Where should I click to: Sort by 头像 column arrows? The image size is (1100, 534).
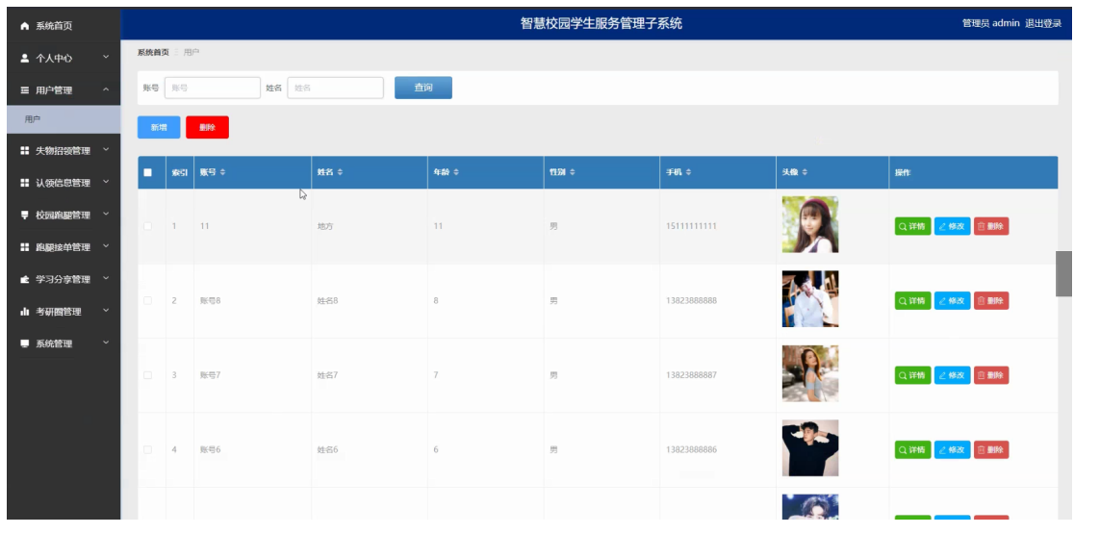point(805,172)
